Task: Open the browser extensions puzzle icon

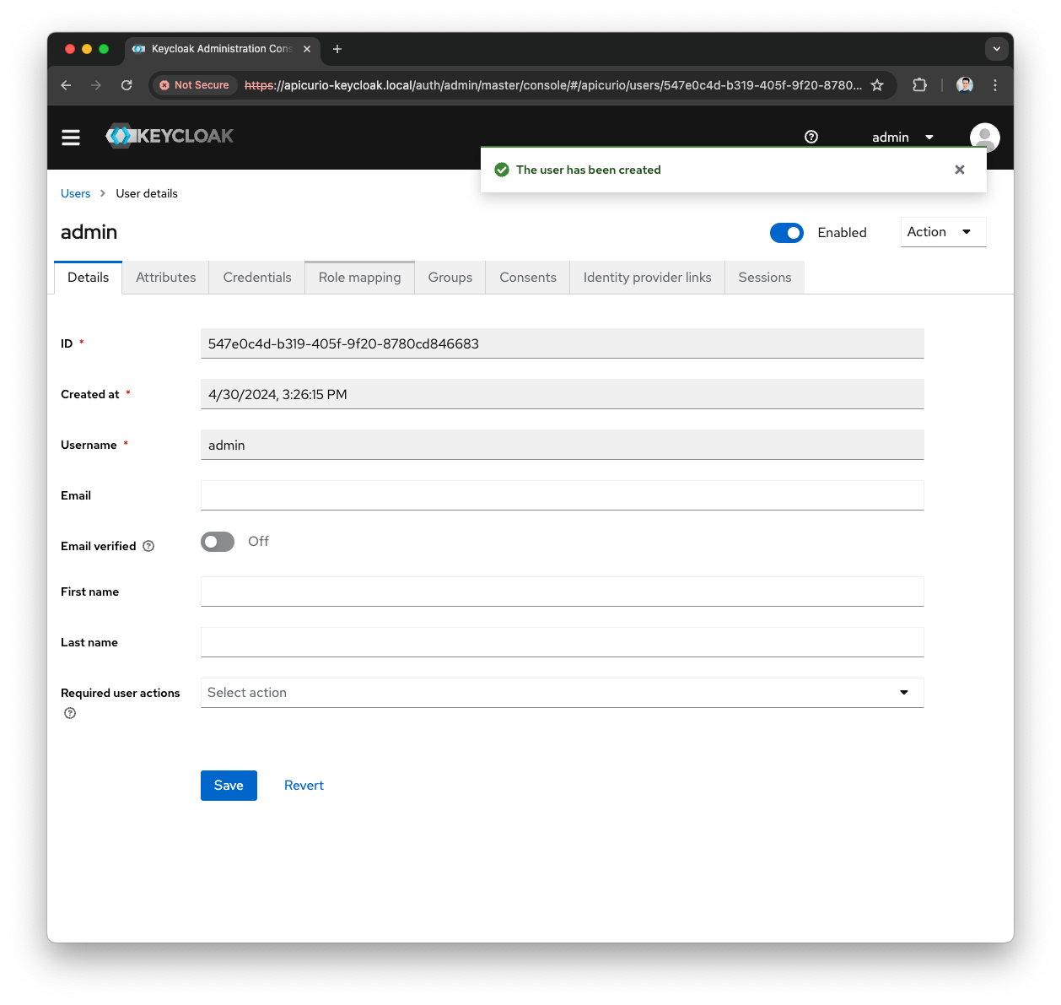Action: point(919,85)
